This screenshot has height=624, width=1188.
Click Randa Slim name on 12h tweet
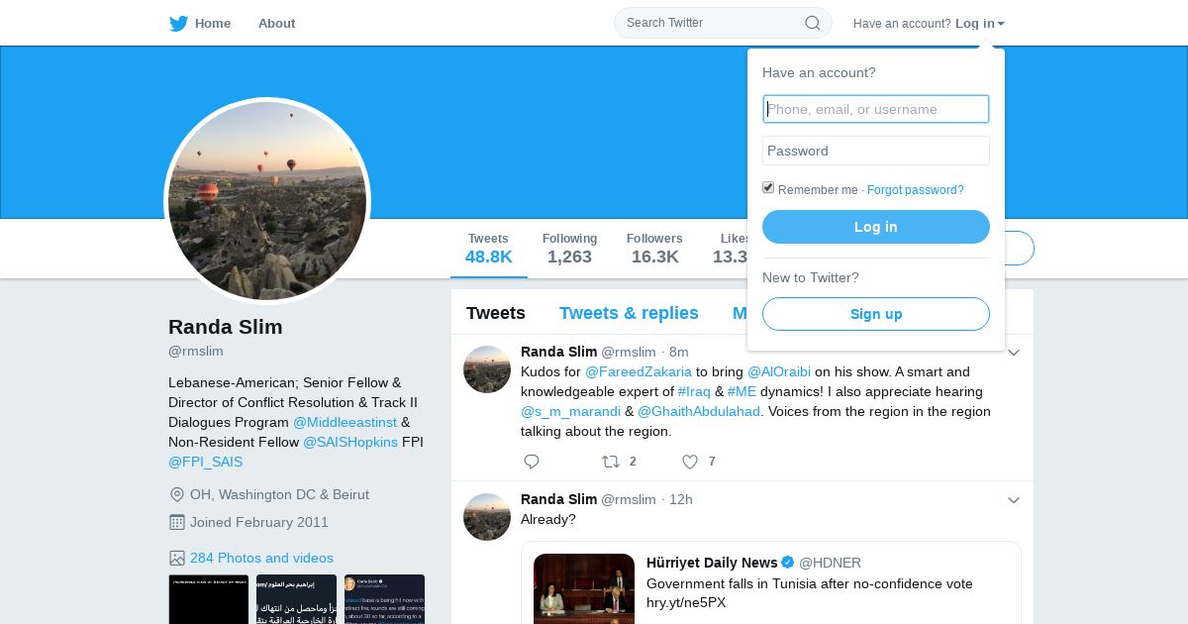[559, 499]
